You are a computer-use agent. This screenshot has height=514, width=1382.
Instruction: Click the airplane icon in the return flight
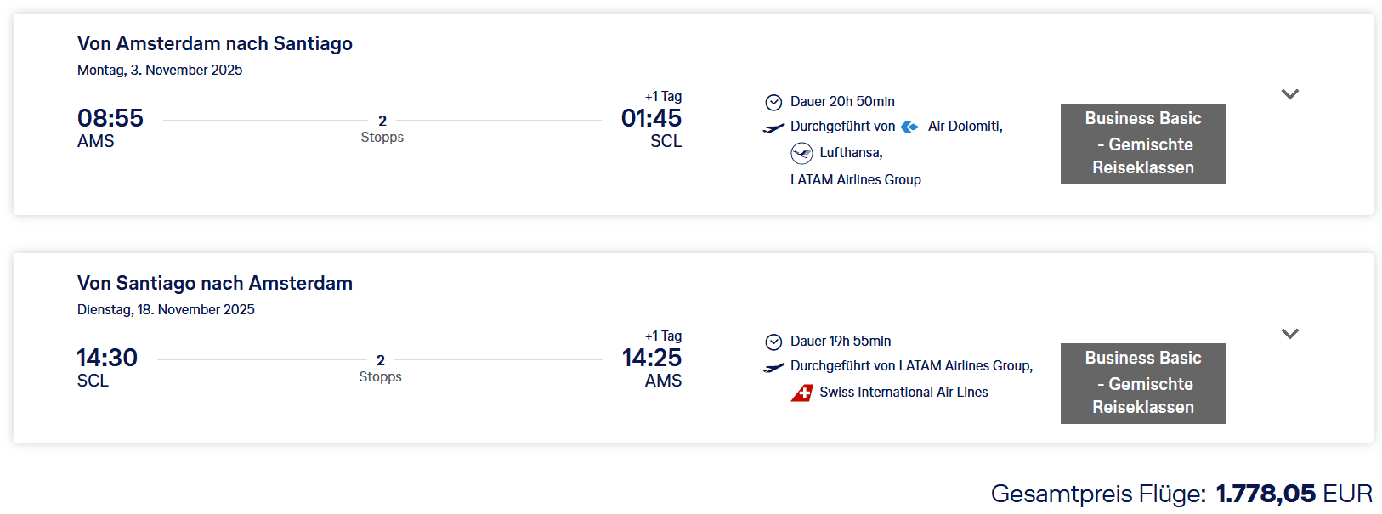pos(773,367)
